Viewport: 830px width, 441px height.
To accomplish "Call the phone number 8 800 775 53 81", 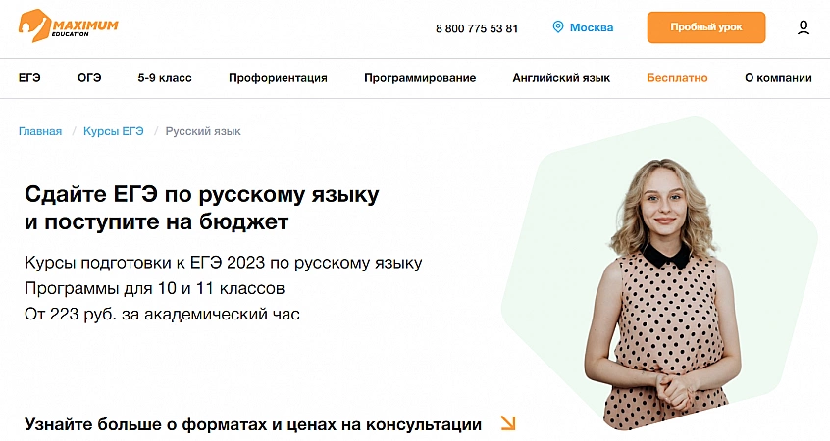I will point(477,28).
